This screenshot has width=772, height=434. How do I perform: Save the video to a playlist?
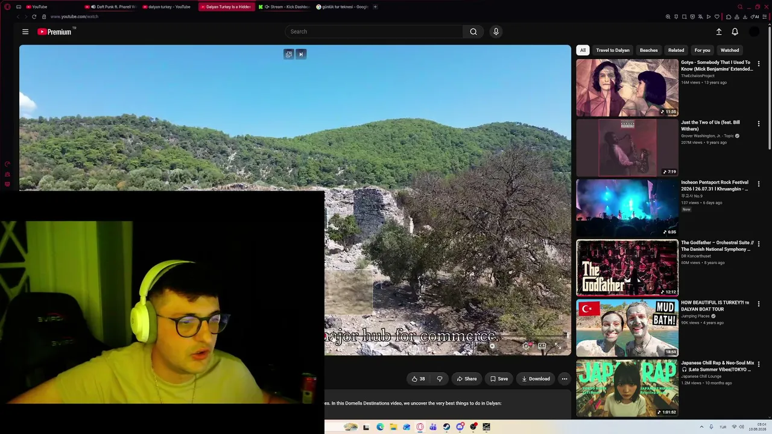(x=499, y=379)
